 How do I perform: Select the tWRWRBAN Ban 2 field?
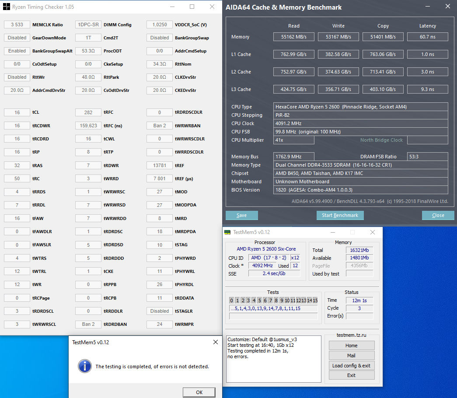(160, 126)
